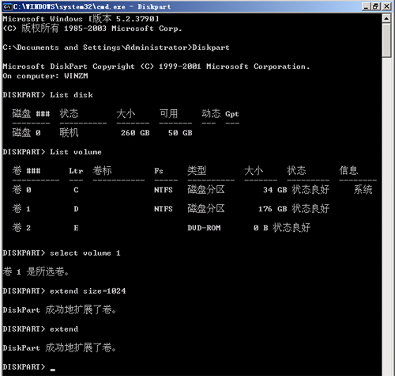The height and width of the screenshot is (376, 395).
Task: Click the cmd.exe system menu icon
Action: 7,6
